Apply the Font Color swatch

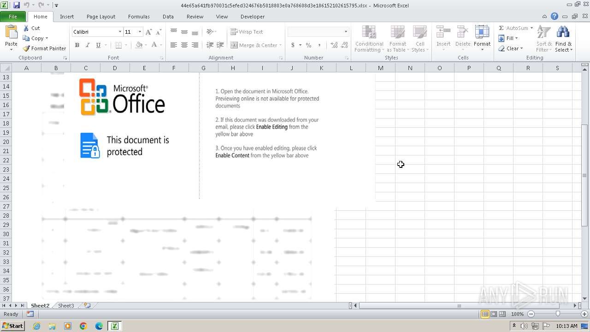click(154, 45)
